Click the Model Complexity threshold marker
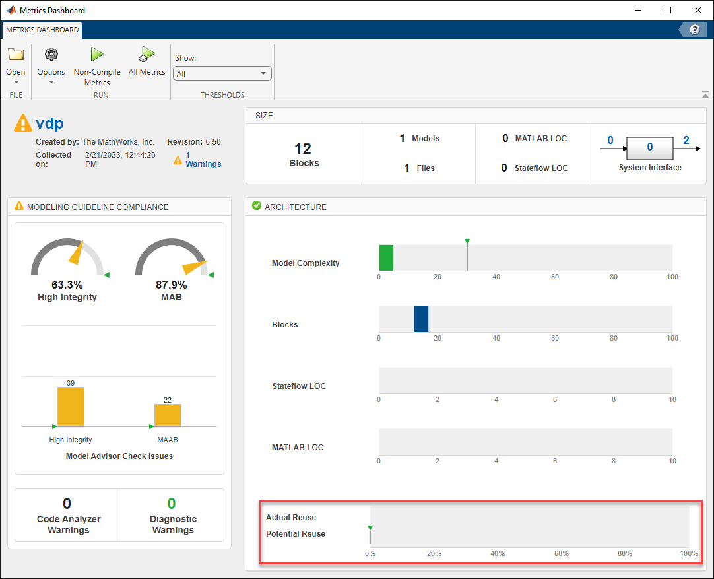The width and height of the screenshot is (714, 579). click(467, 243)
